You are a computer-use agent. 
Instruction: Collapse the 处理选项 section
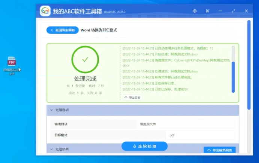point(51,110)
